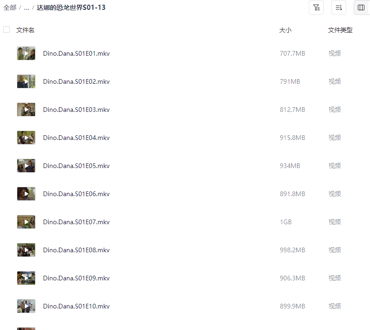Open the file Dino.Dana.S01E08.mkv
The image size is (370, 330).
pyautogui.click(x=76, y=250)
